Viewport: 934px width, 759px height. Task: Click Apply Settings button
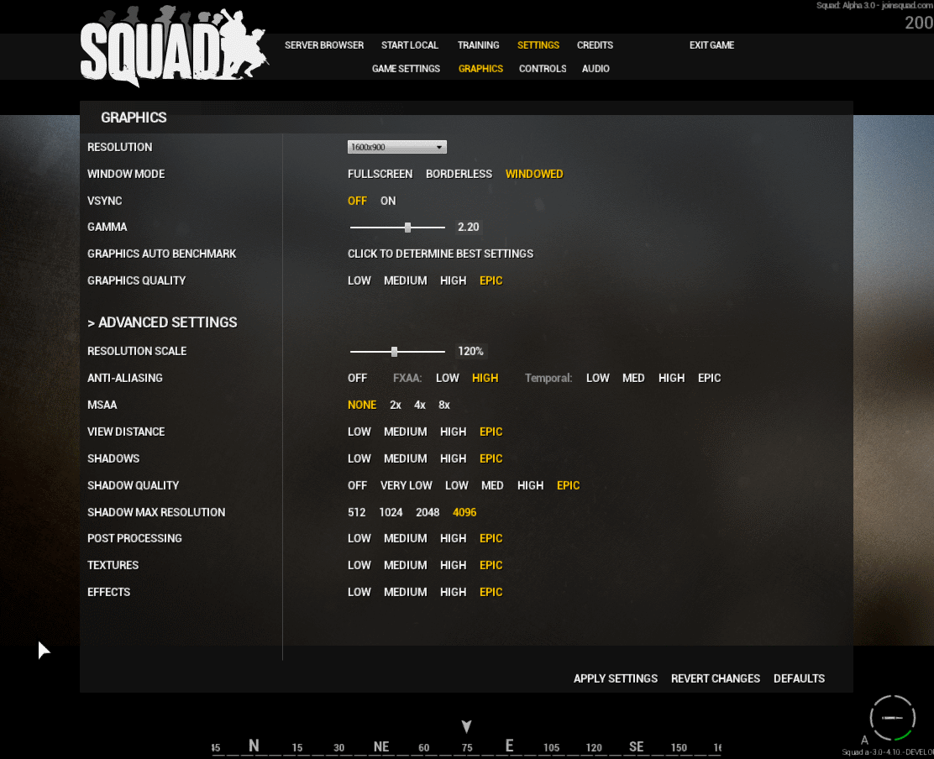point(616,678)
